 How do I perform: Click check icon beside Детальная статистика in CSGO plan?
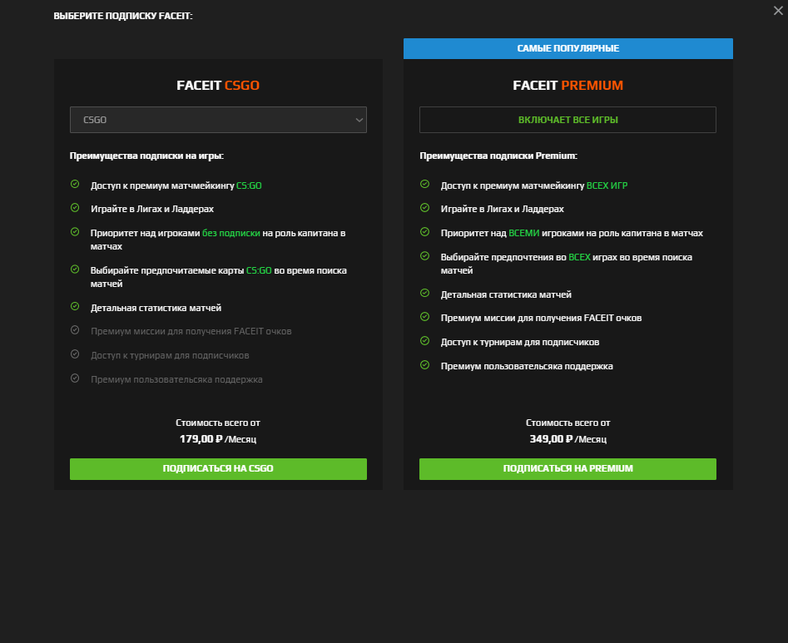[x=75, y=306]
